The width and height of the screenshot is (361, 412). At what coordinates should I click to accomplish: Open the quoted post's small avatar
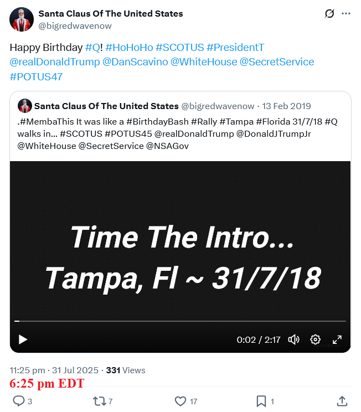24,106
